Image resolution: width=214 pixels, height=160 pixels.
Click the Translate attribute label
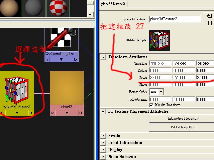[x=140, y=64]
